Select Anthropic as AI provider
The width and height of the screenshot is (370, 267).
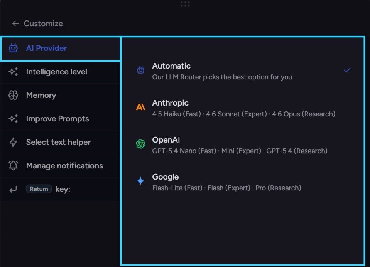(243, 108)
